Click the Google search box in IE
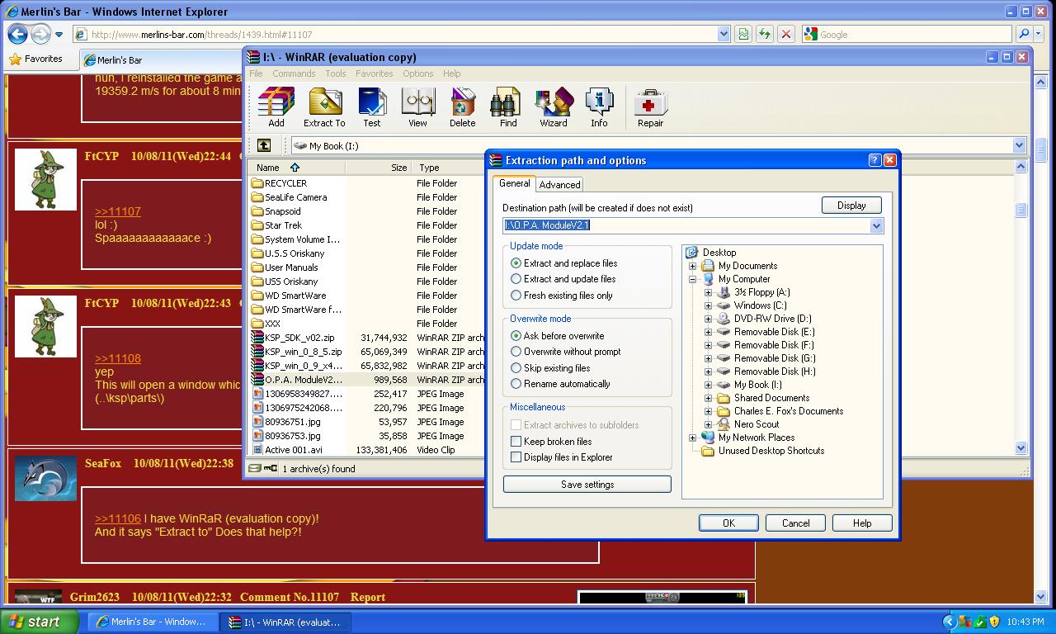 click(906, 34)
